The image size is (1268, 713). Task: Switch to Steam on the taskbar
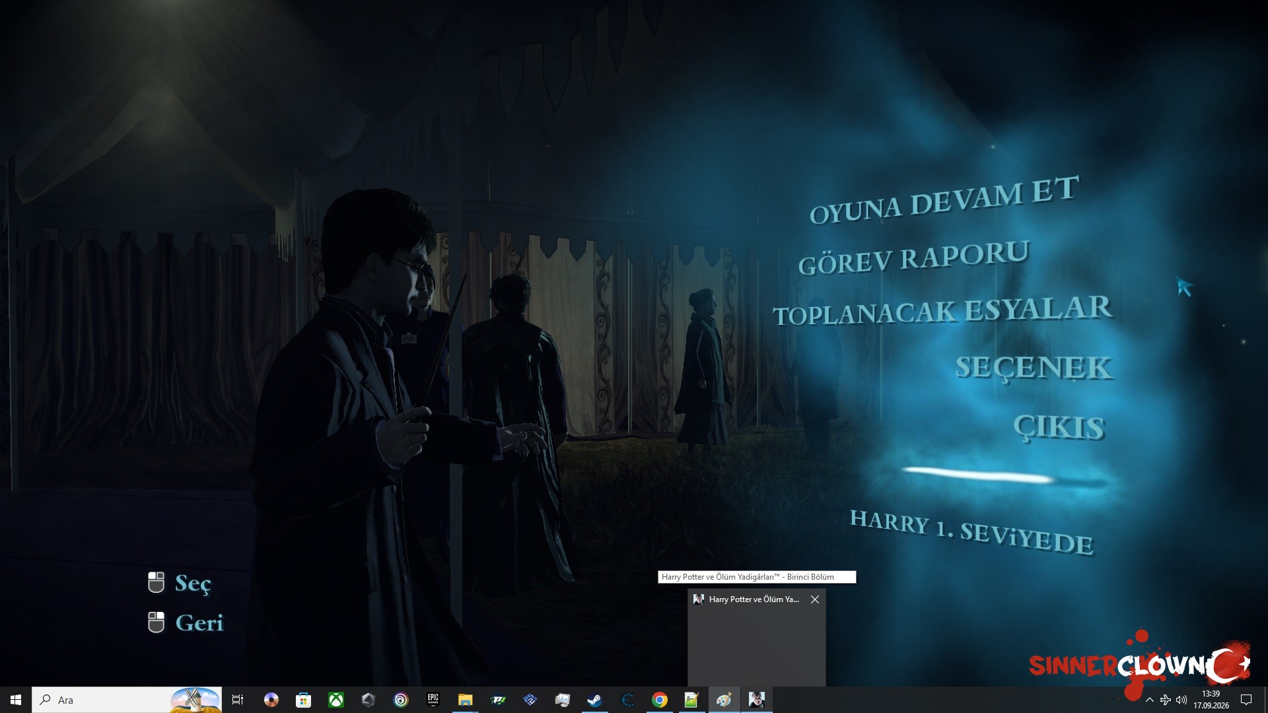tap(594, 700)
